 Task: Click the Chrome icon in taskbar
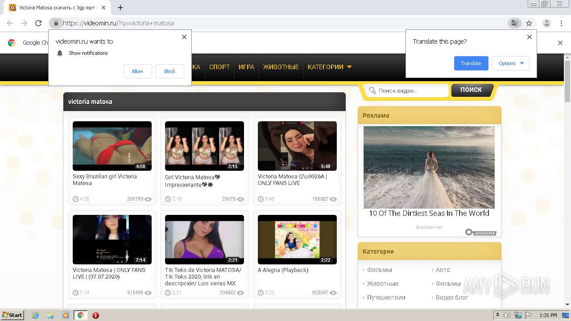tap(81, 315)
